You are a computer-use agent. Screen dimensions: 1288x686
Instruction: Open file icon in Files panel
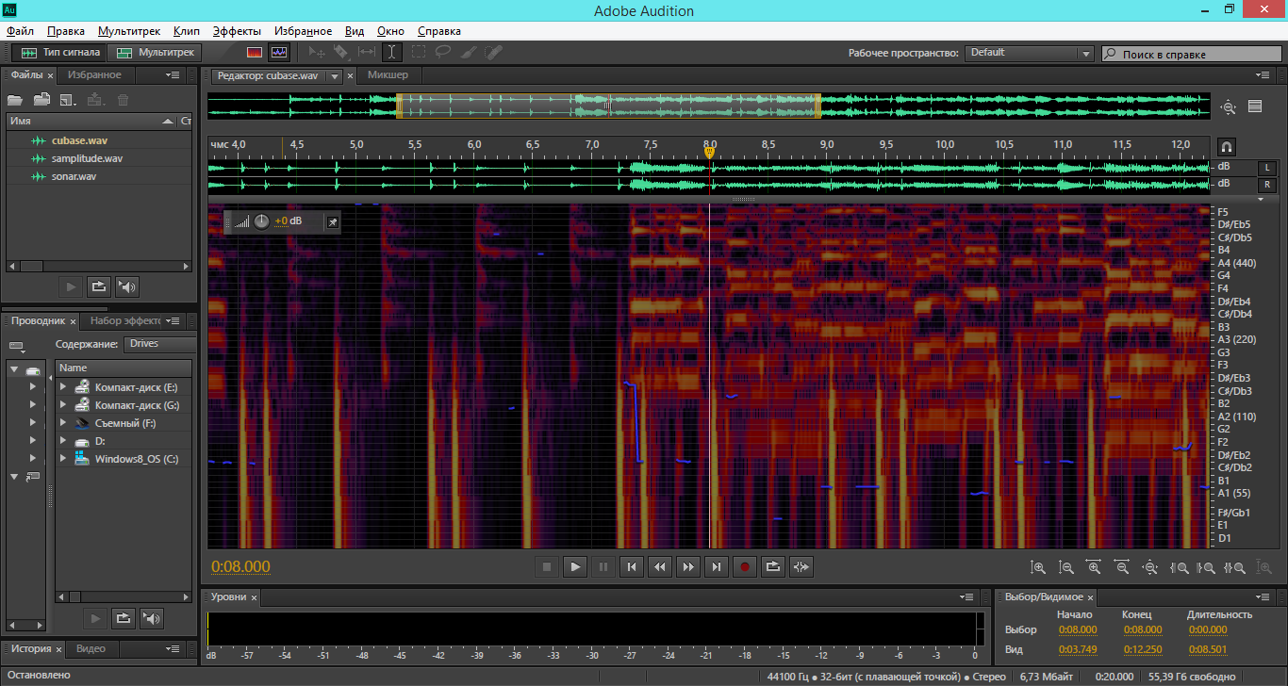coord(15,99)
